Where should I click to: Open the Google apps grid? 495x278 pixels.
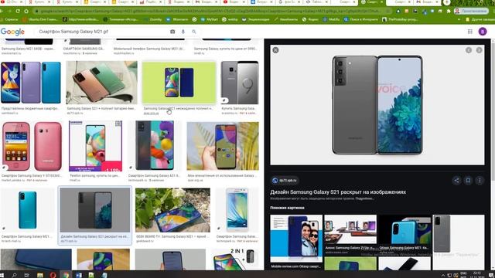click(x=469, y=32)
